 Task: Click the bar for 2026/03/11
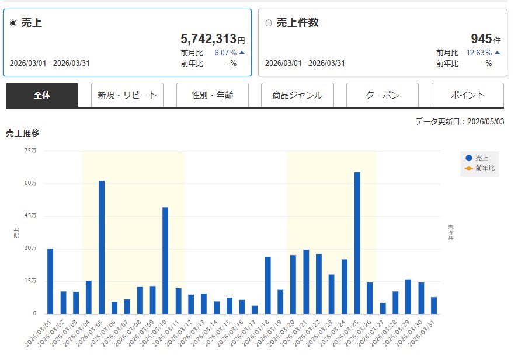[x=179, y=301]
